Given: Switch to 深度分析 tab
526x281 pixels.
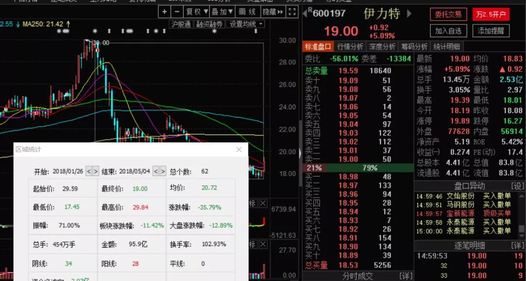Looking at the screenshot, I should point(382,46).
